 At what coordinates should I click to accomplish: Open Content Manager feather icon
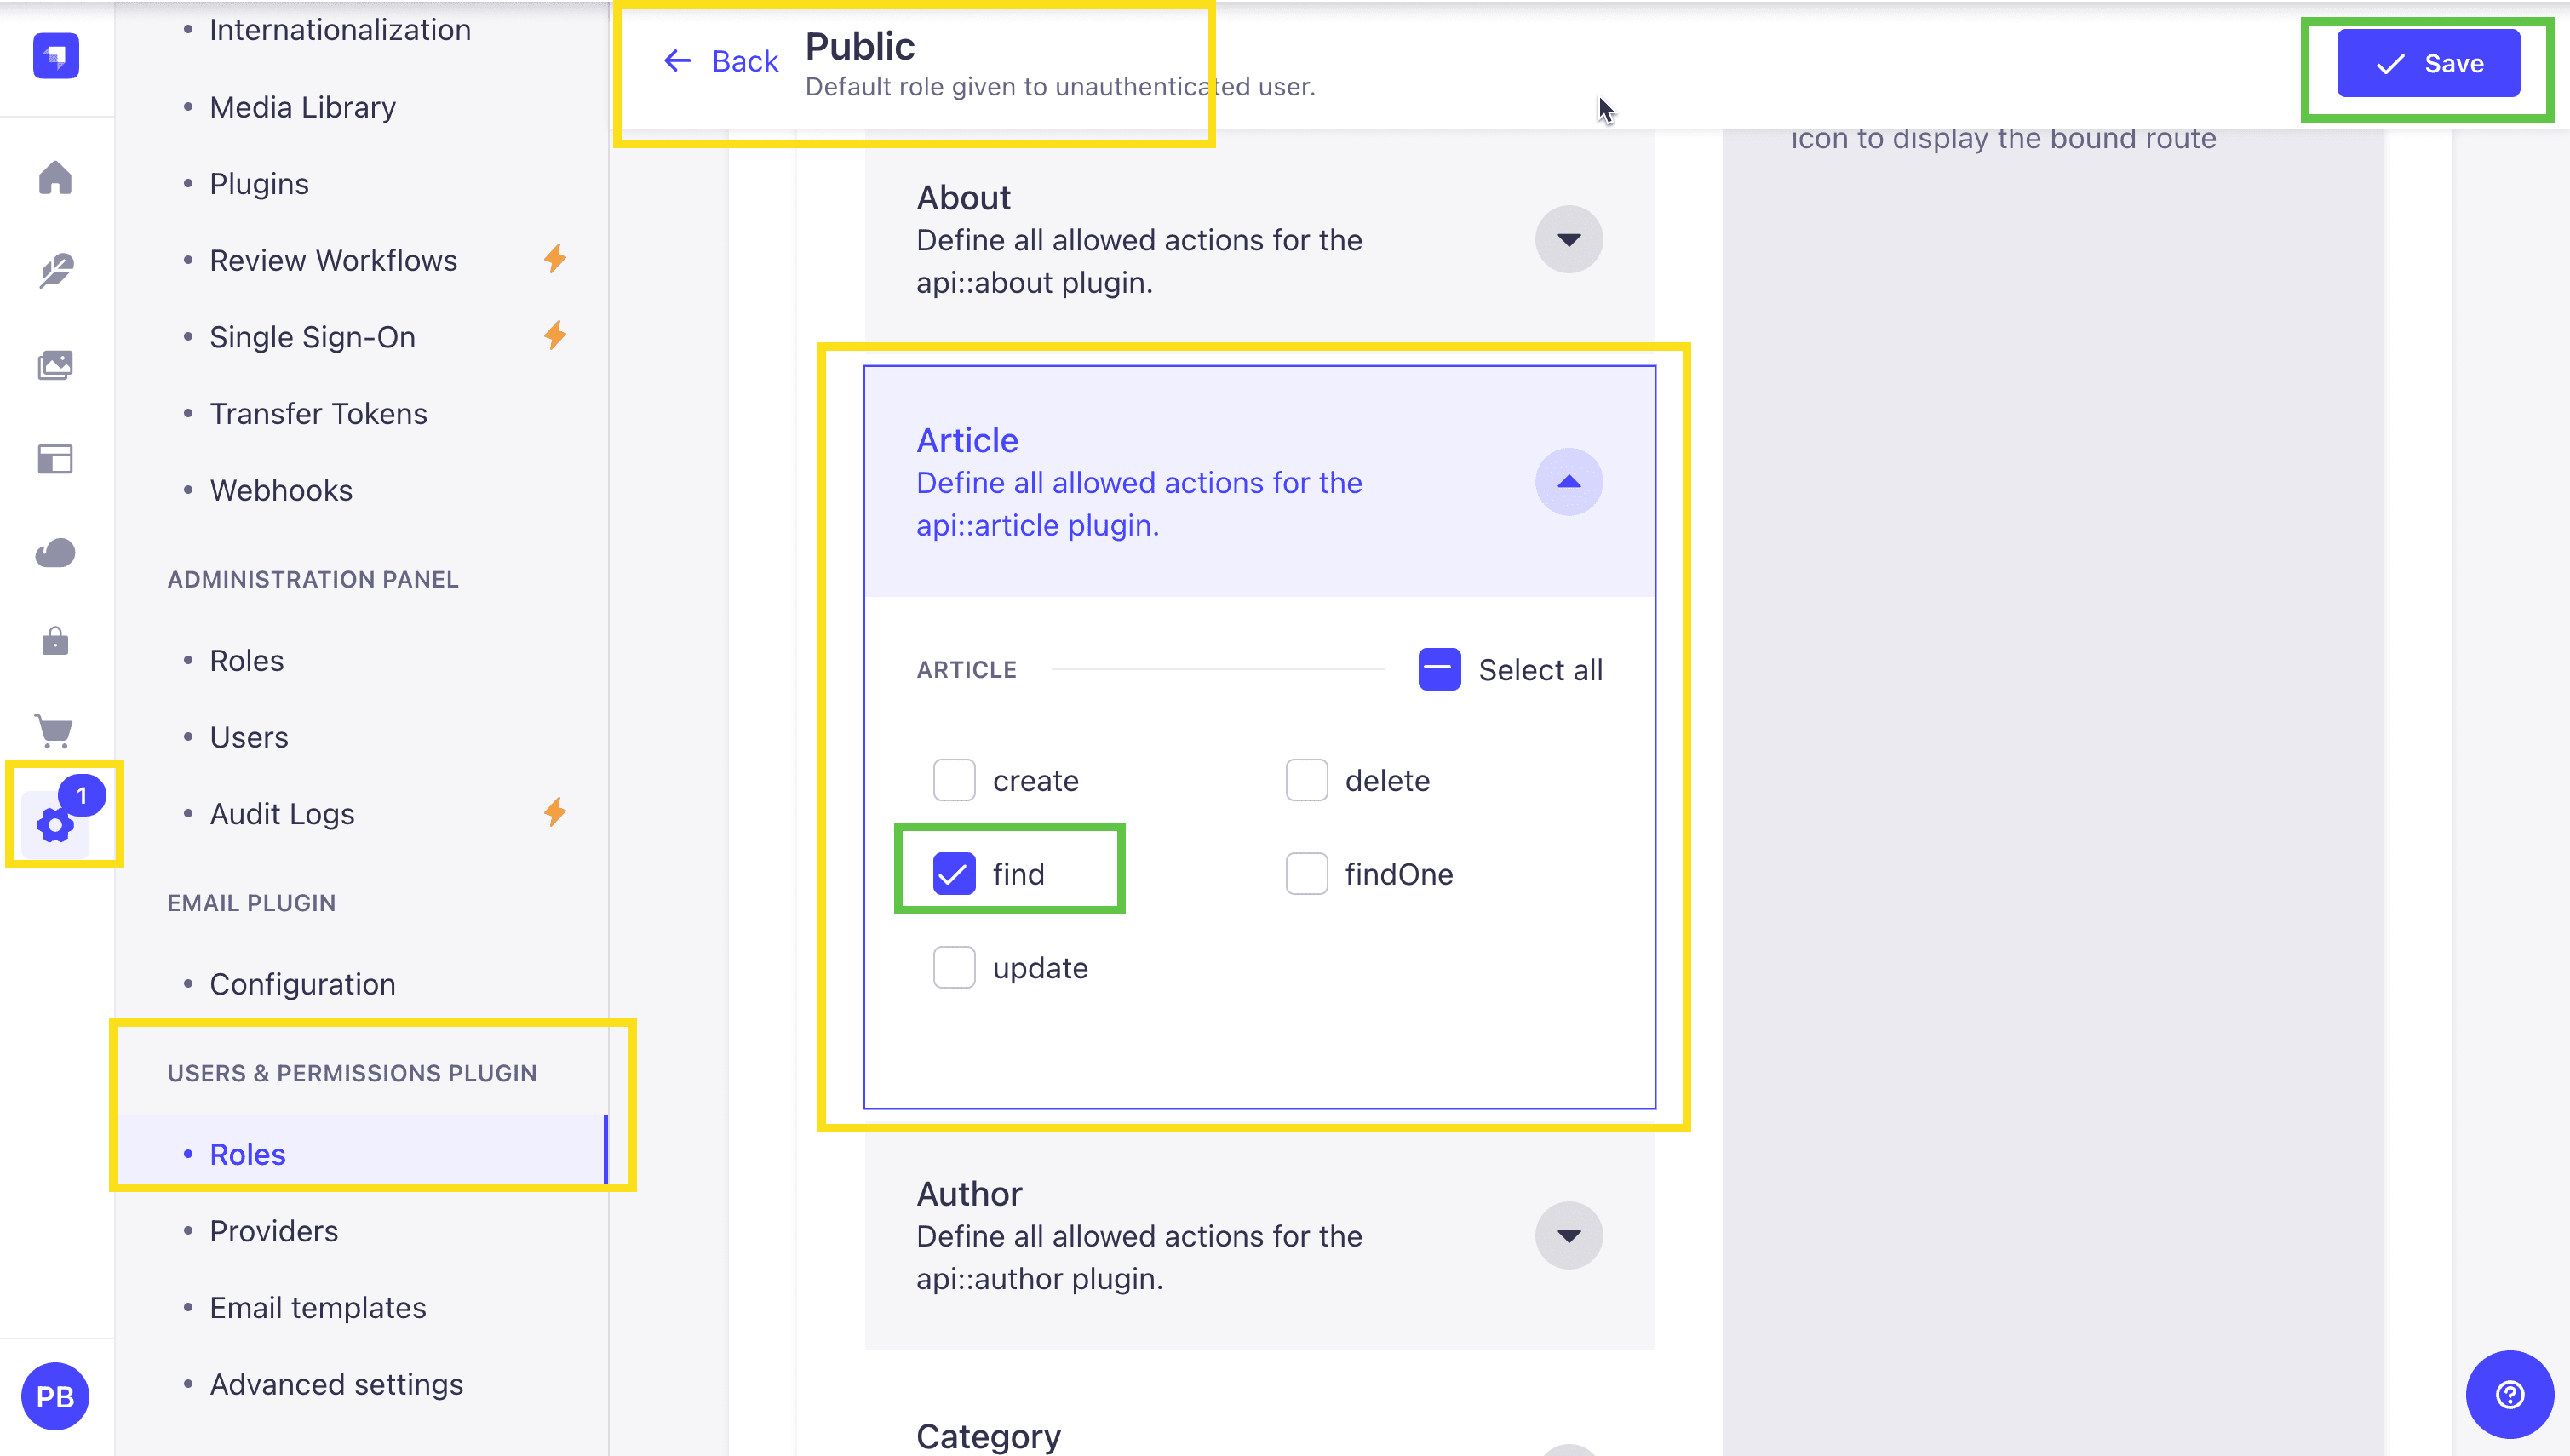tap(55, 271)
